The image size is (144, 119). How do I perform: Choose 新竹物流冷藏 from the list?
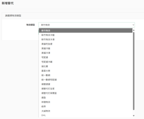[86, 35]
